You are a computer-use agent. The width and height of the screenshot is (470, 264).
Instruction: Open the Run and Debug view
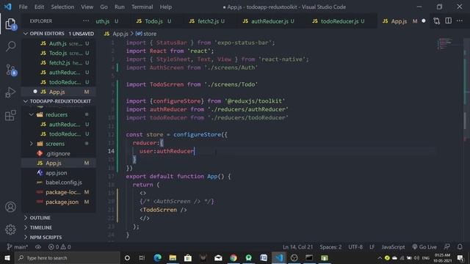[10, 92]
